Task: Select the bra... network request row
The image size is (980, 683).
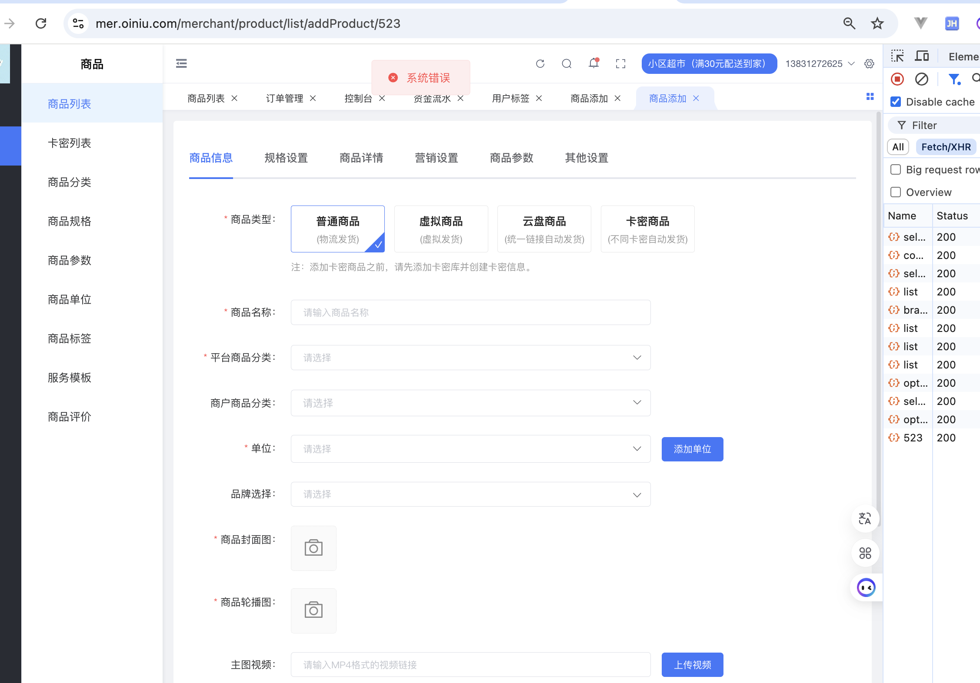Action: pos(932,310)
